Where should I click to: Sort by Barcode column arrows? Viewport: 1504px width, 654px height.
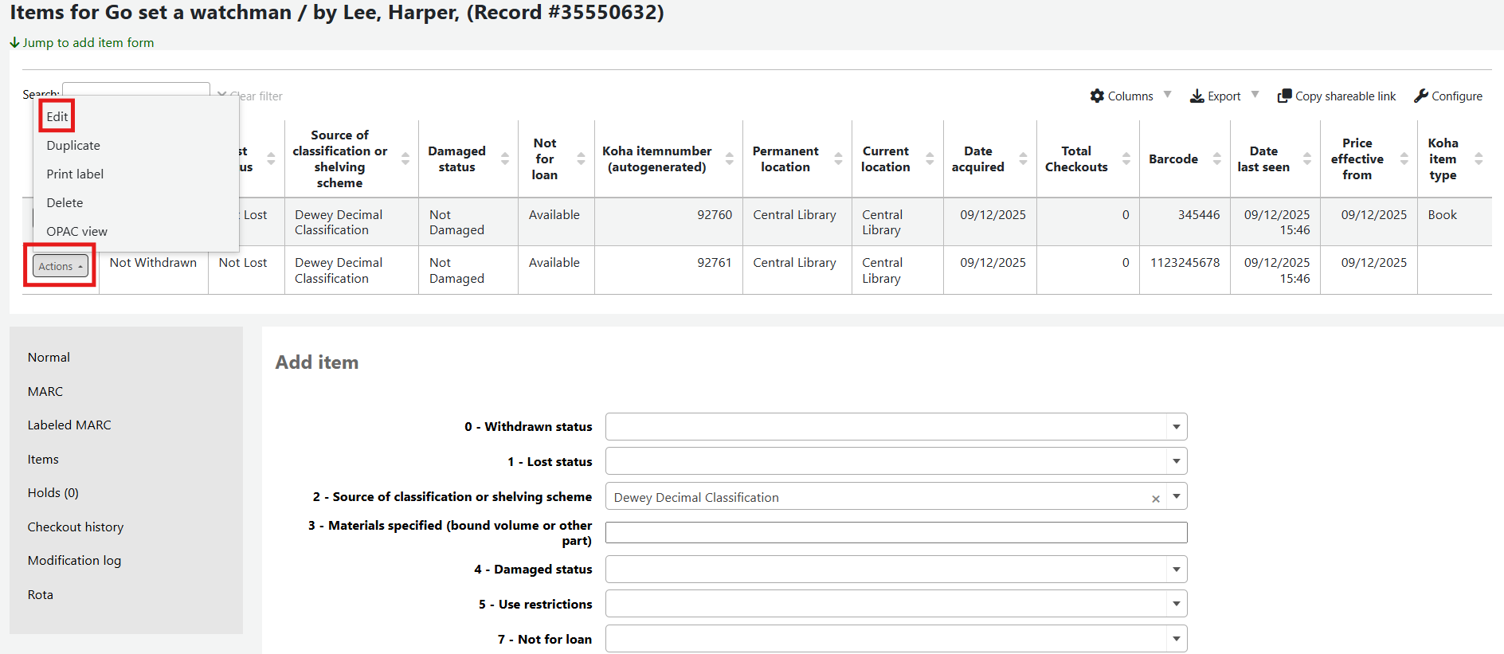pos(1216,159)
